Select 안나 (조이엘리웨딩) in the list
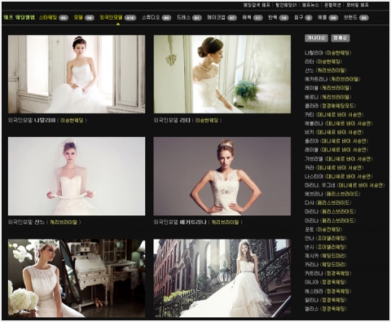Image resolution: width=391 pixels, height=322 pixels. tap(326, 238)
